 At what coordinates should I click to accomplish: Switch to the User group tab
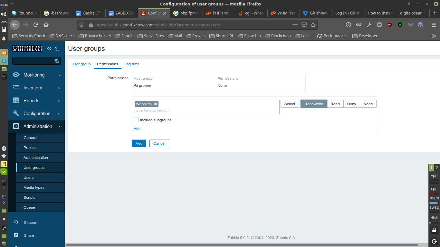point(81,64)
